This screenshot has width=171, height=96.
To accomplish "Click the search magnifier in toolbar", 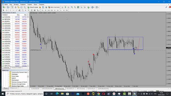I will tap(166, 7).
